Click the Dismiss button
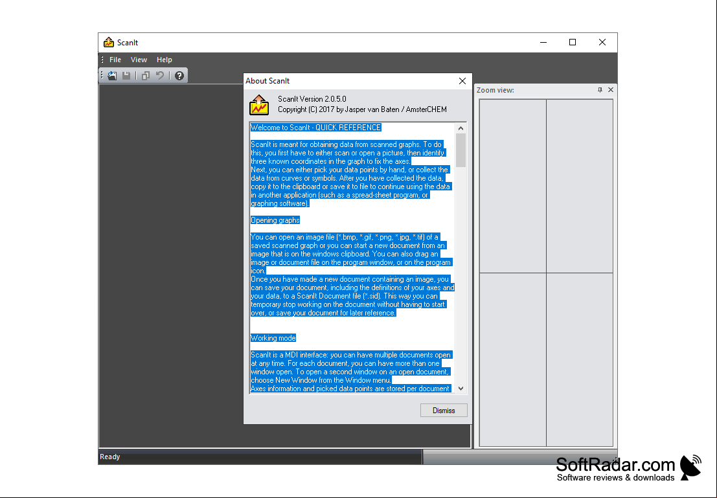This screenshot has height=498, width=717. 444,411
